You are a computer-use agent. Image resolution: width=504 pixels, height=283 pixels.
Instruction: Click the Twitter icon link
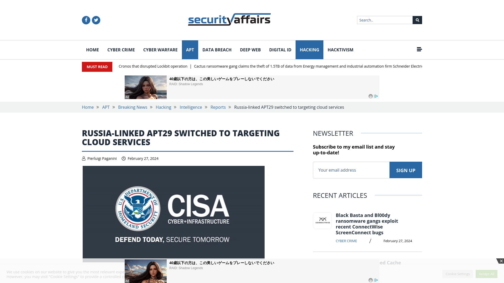click(96, 20)
